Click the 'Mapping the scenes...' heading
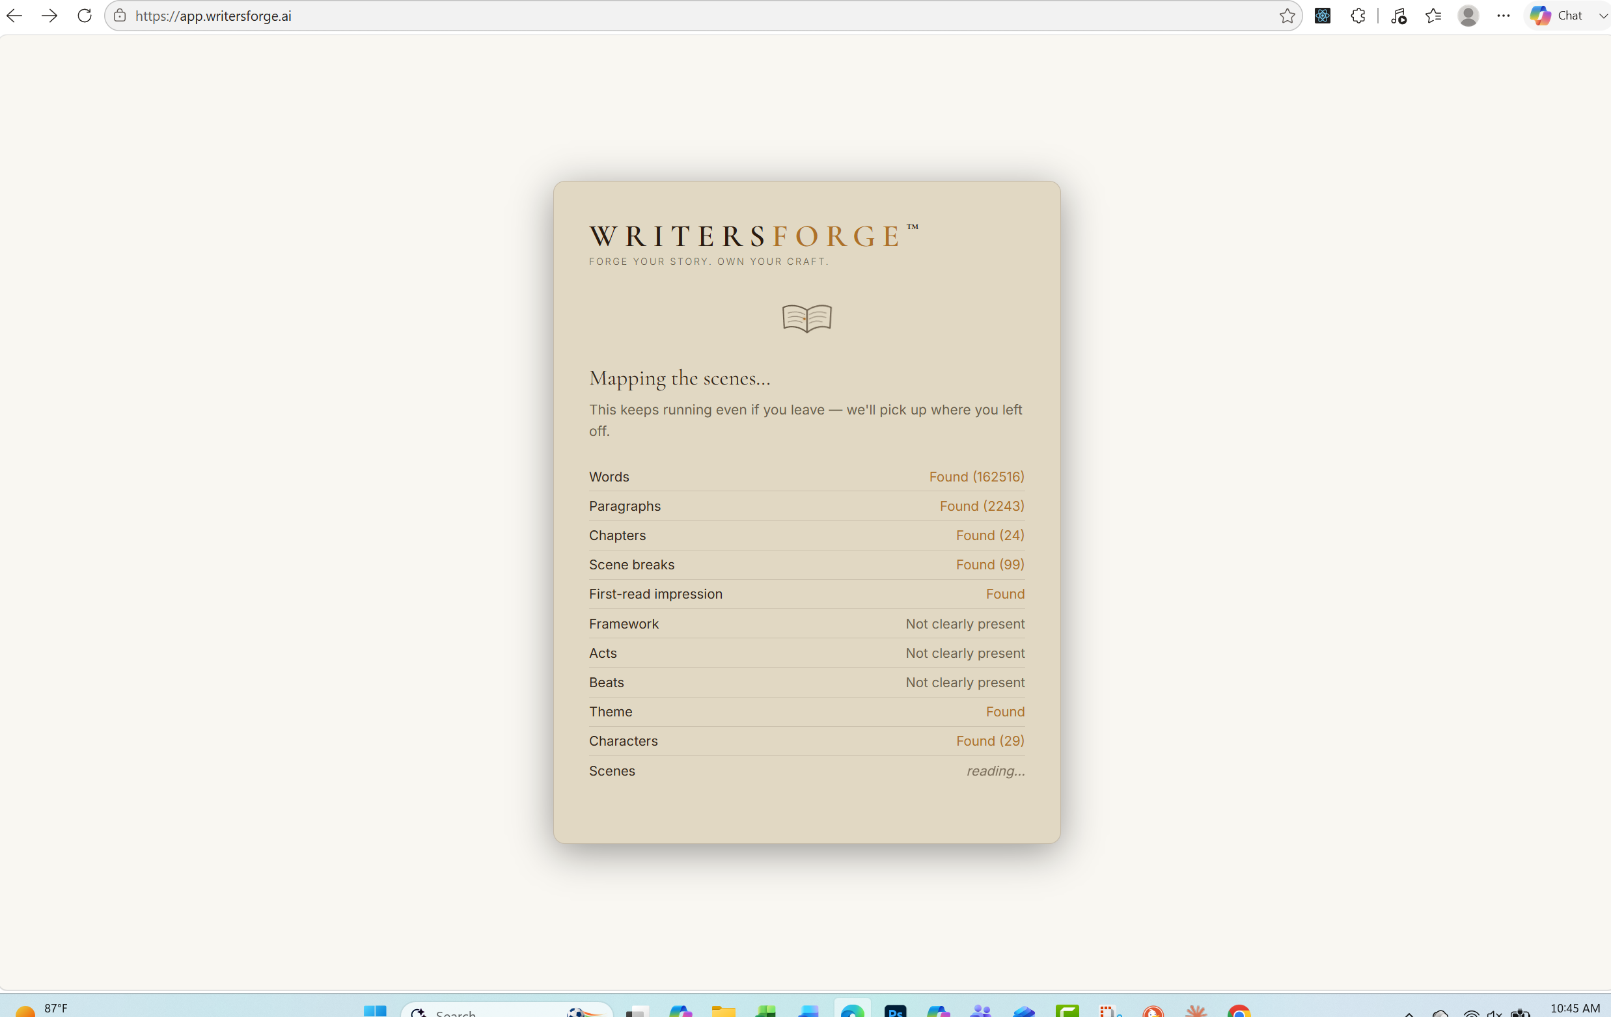Viewport: 1611px width, 1017px height. [680, 378]
